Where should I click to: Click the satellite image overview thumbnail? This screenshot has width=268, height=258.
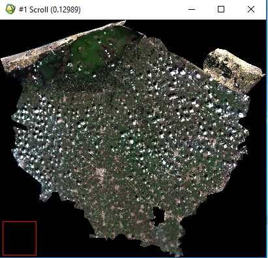pyautogui.click(x=133, y=138)
